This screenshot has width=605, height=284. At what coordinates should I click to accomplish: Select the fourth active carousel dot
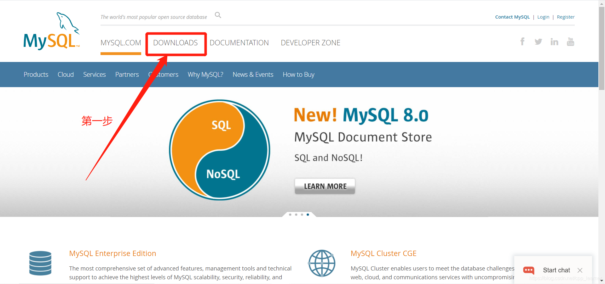pos(308,214)
